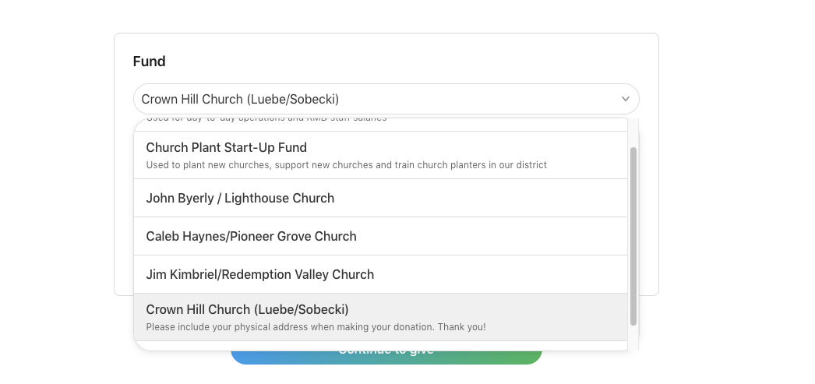Click the dropdown list scrollbar thumb
Screen dimensions: 815x384
(x=633, y=234)
